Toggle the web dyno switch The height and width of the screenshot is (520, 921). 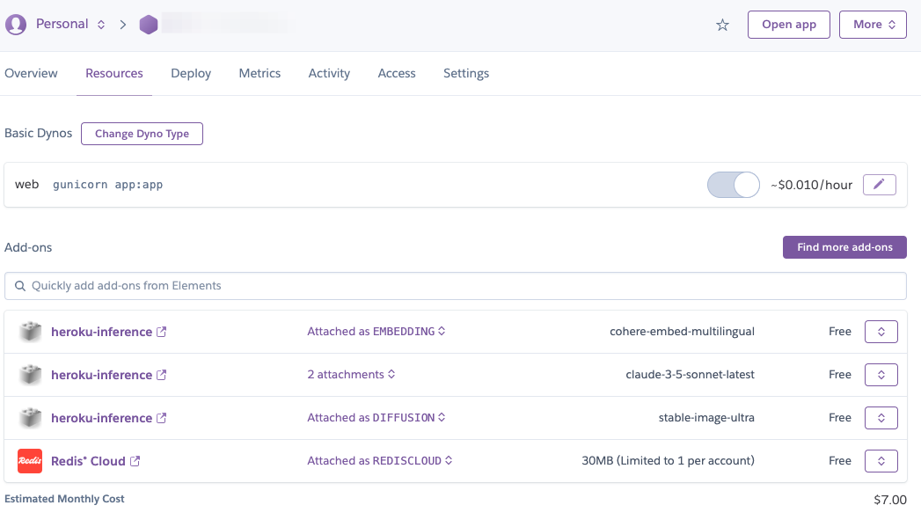(x=733, y=185)
